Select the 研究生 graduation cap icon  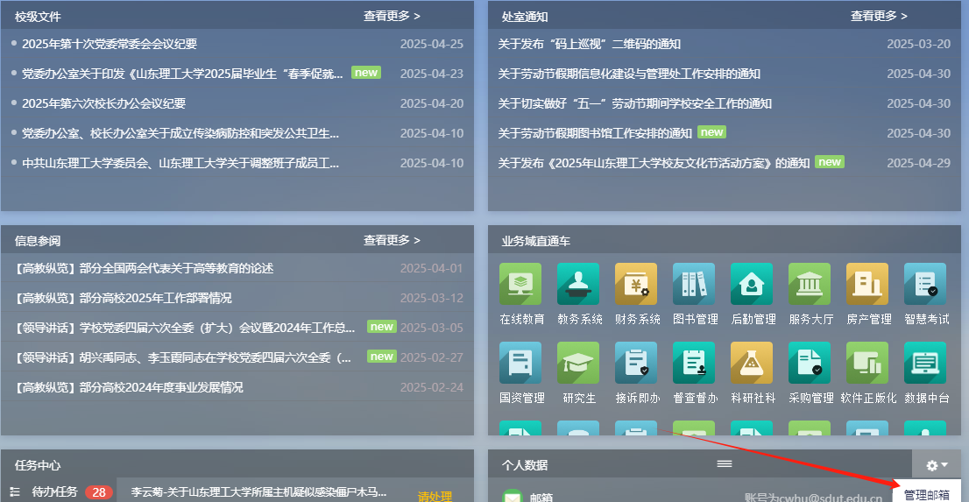pyautogui.click(x=578, y=363)
